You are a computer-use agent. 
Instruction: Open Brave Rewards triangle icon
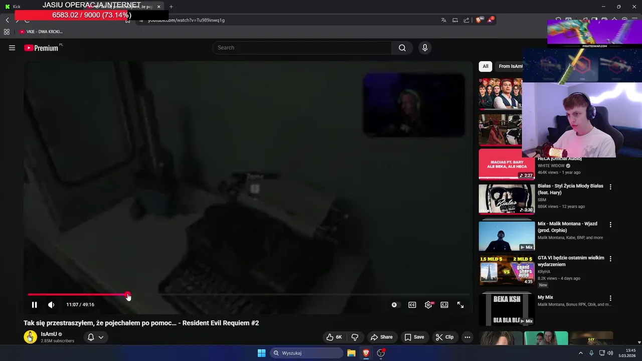click(x=491, y=20)
